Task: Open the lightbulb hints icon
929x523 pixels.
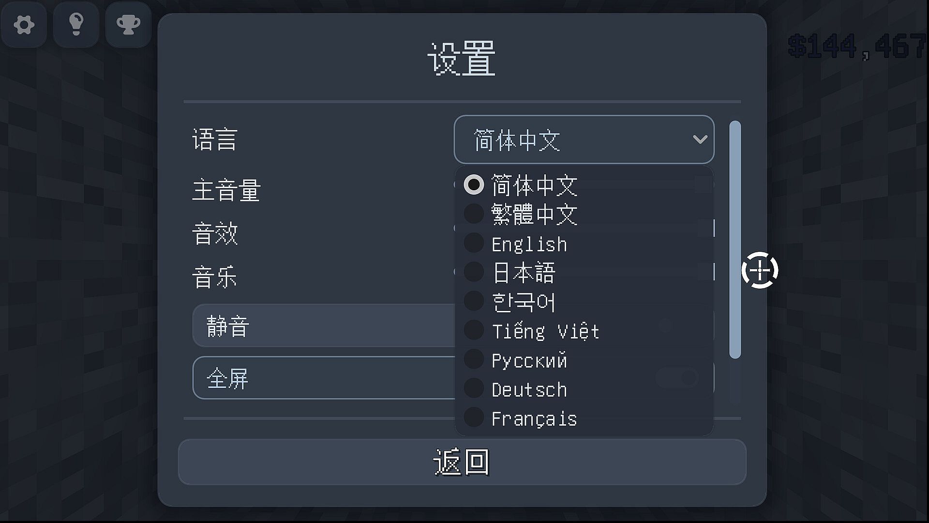Action: 76,24
